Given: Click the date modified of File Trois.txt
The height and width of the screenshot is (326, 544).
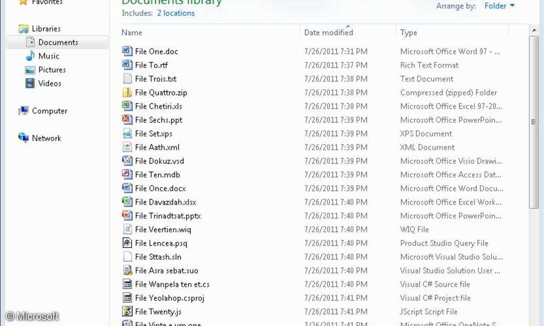Looking at the screenshot, I should [336, 79].
